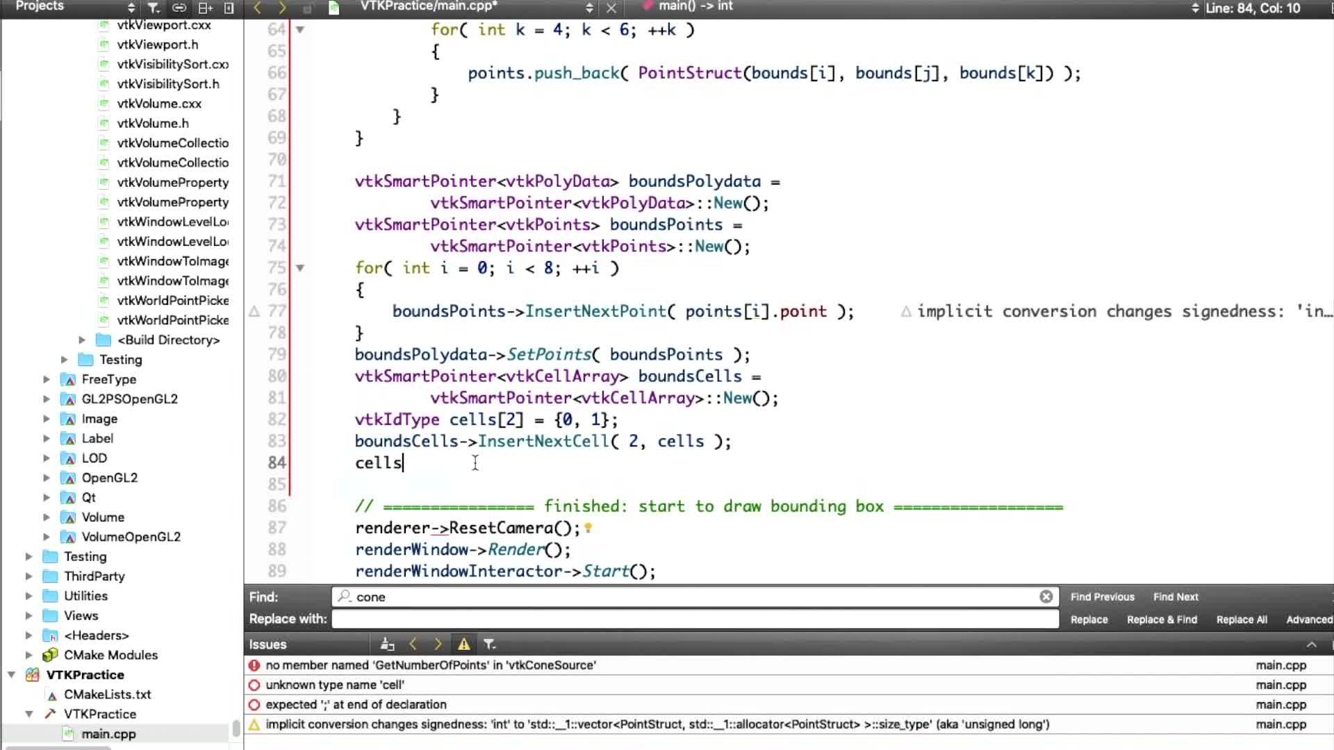
Task: Click the clear issues broom icon
Action: pyautogui.click(x=388, y=644)
